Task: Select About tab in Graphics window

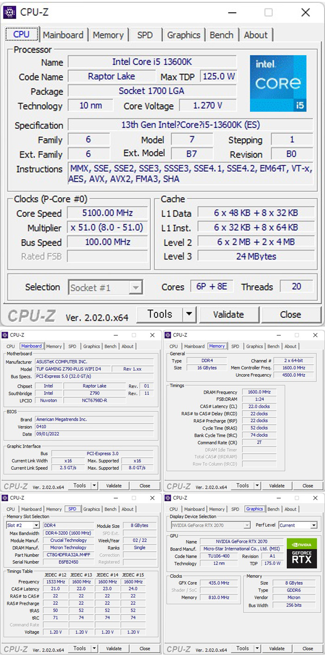Action: [x=291, y=509]
